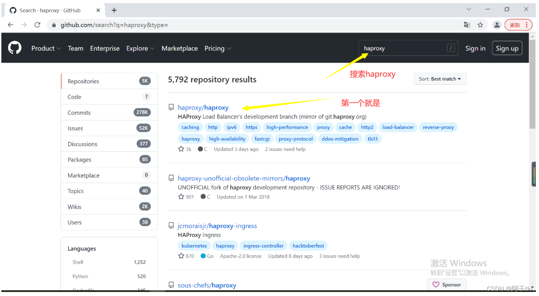The height and width of the screenshot is (296, 539).
Task: Click the reverse-proxy topic tag
Action: pyautogui.click(x=438, y=127)
